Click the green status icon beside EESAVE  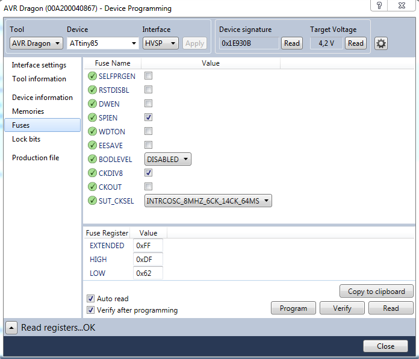point(92,145)
